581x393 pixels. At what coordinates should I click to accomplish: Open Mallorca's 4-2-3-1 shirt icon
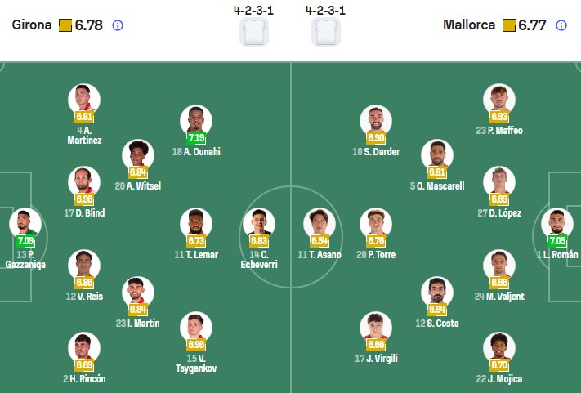tap(326, 32)
